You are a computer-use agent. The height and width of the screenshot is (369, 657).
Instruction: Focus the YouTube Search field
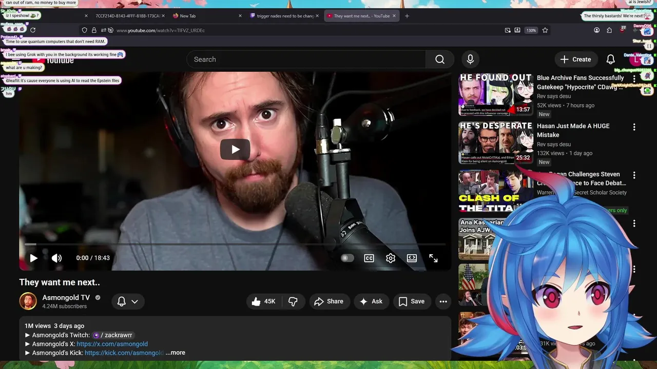306,59
